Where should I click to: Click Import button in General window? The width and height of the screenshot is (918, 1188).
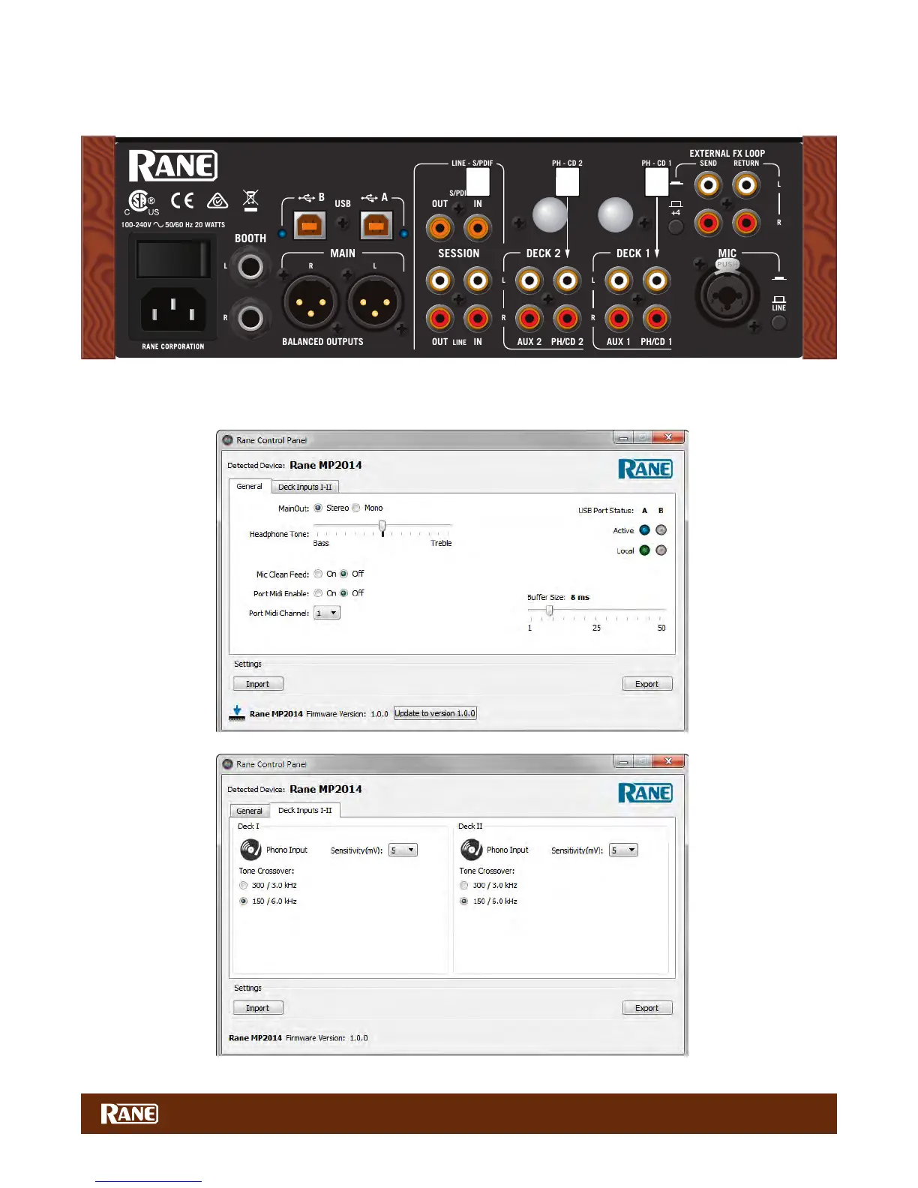[258, 684]
